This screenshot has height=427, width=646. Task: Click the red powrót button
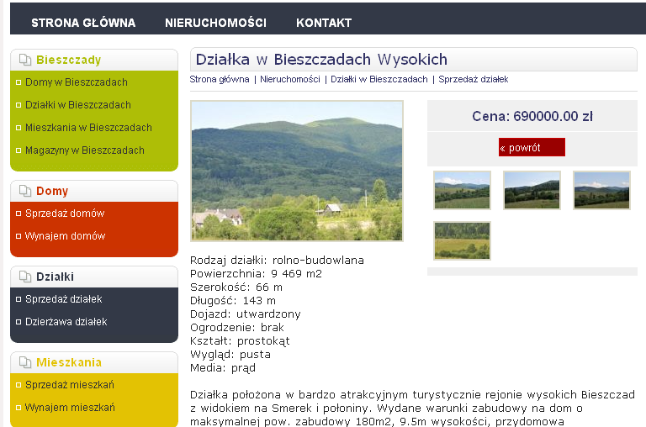tap(532, 147)
